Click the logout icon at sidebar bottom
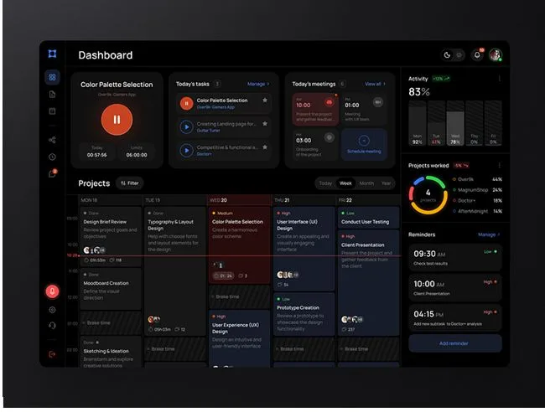Image resolution: width=545 pixels, height=412 pixels. pos(52,354)
